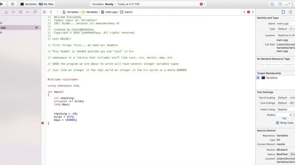Viewport: 295px width, 165px height.
Task: Switch to the Assistant editor
Action: pos(280,4)
